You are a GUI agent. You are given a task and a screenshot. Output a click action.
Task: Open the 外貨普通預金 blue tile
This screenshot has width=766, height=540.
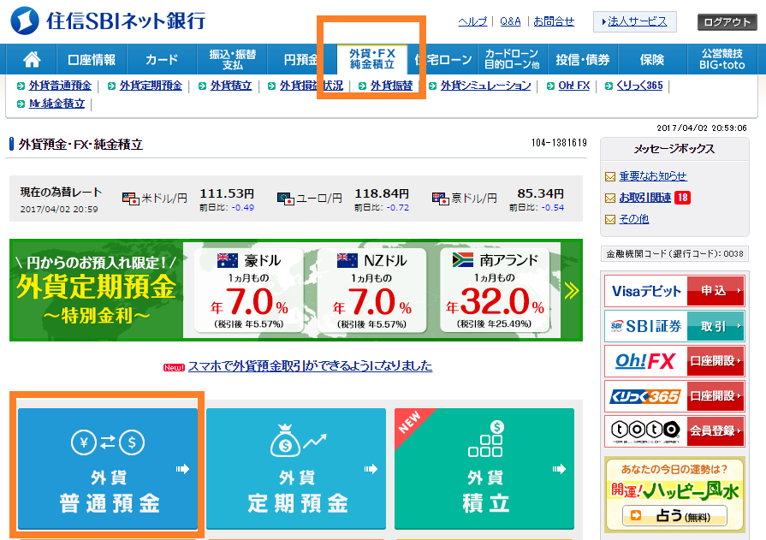coord(108,469)
